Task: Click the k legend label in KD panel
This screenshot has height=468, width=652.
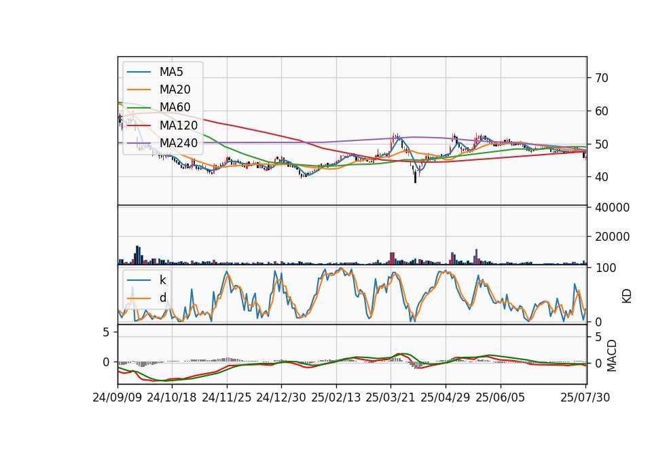Action: click(162, 280)
